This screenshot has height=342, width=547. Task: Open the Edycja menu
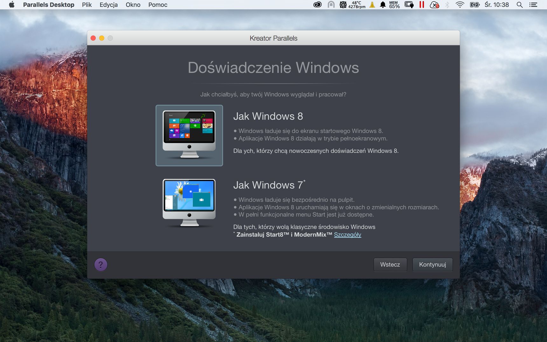pos(109,5)
